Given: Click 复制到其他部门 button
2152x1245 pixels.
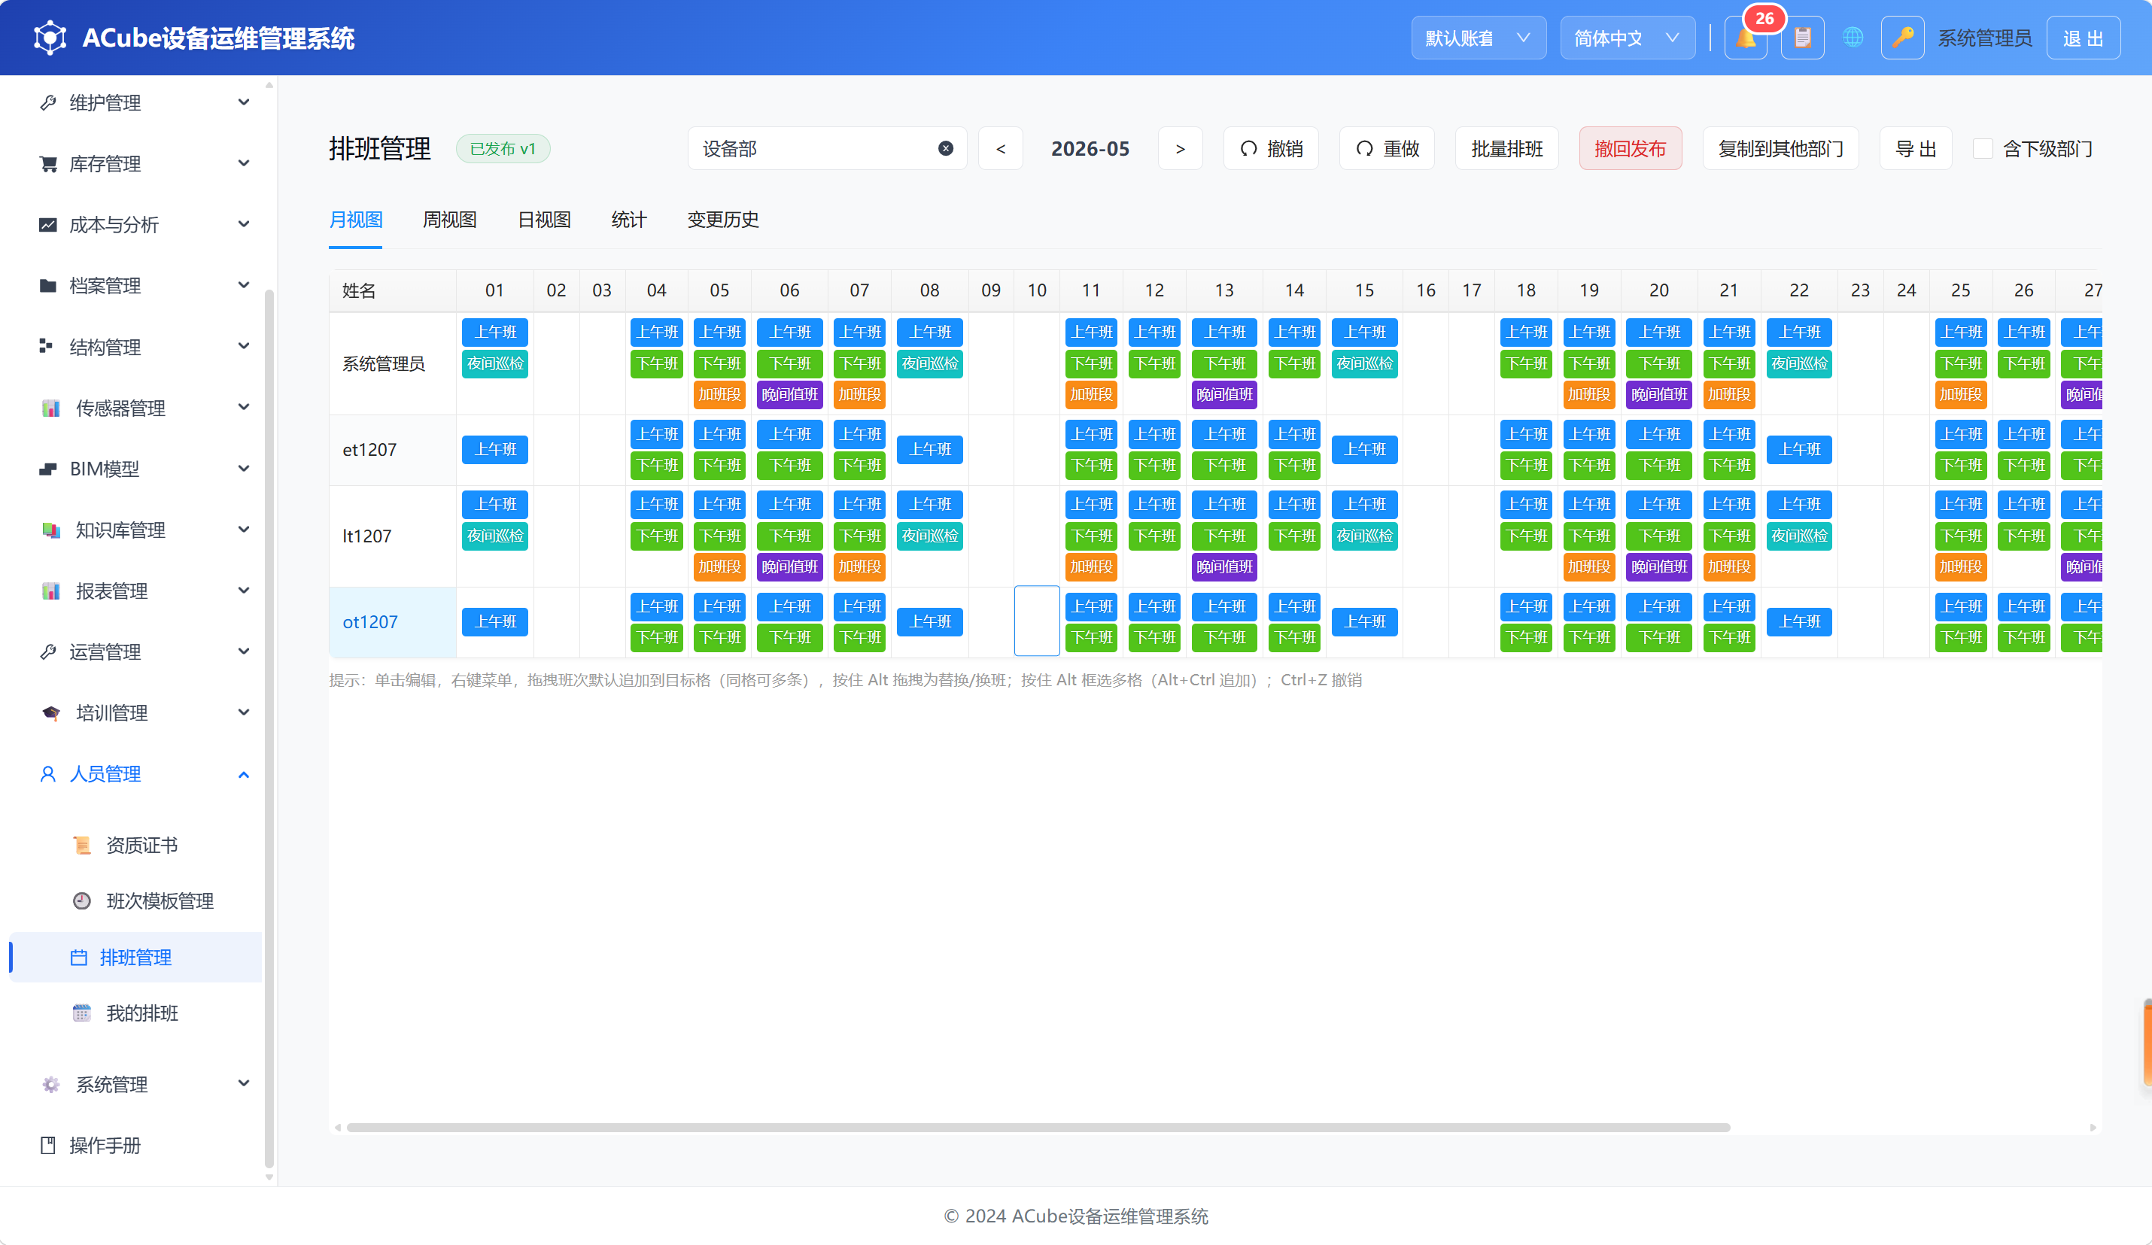Looking at the screenshot, I should click(x=1780, y=149).
